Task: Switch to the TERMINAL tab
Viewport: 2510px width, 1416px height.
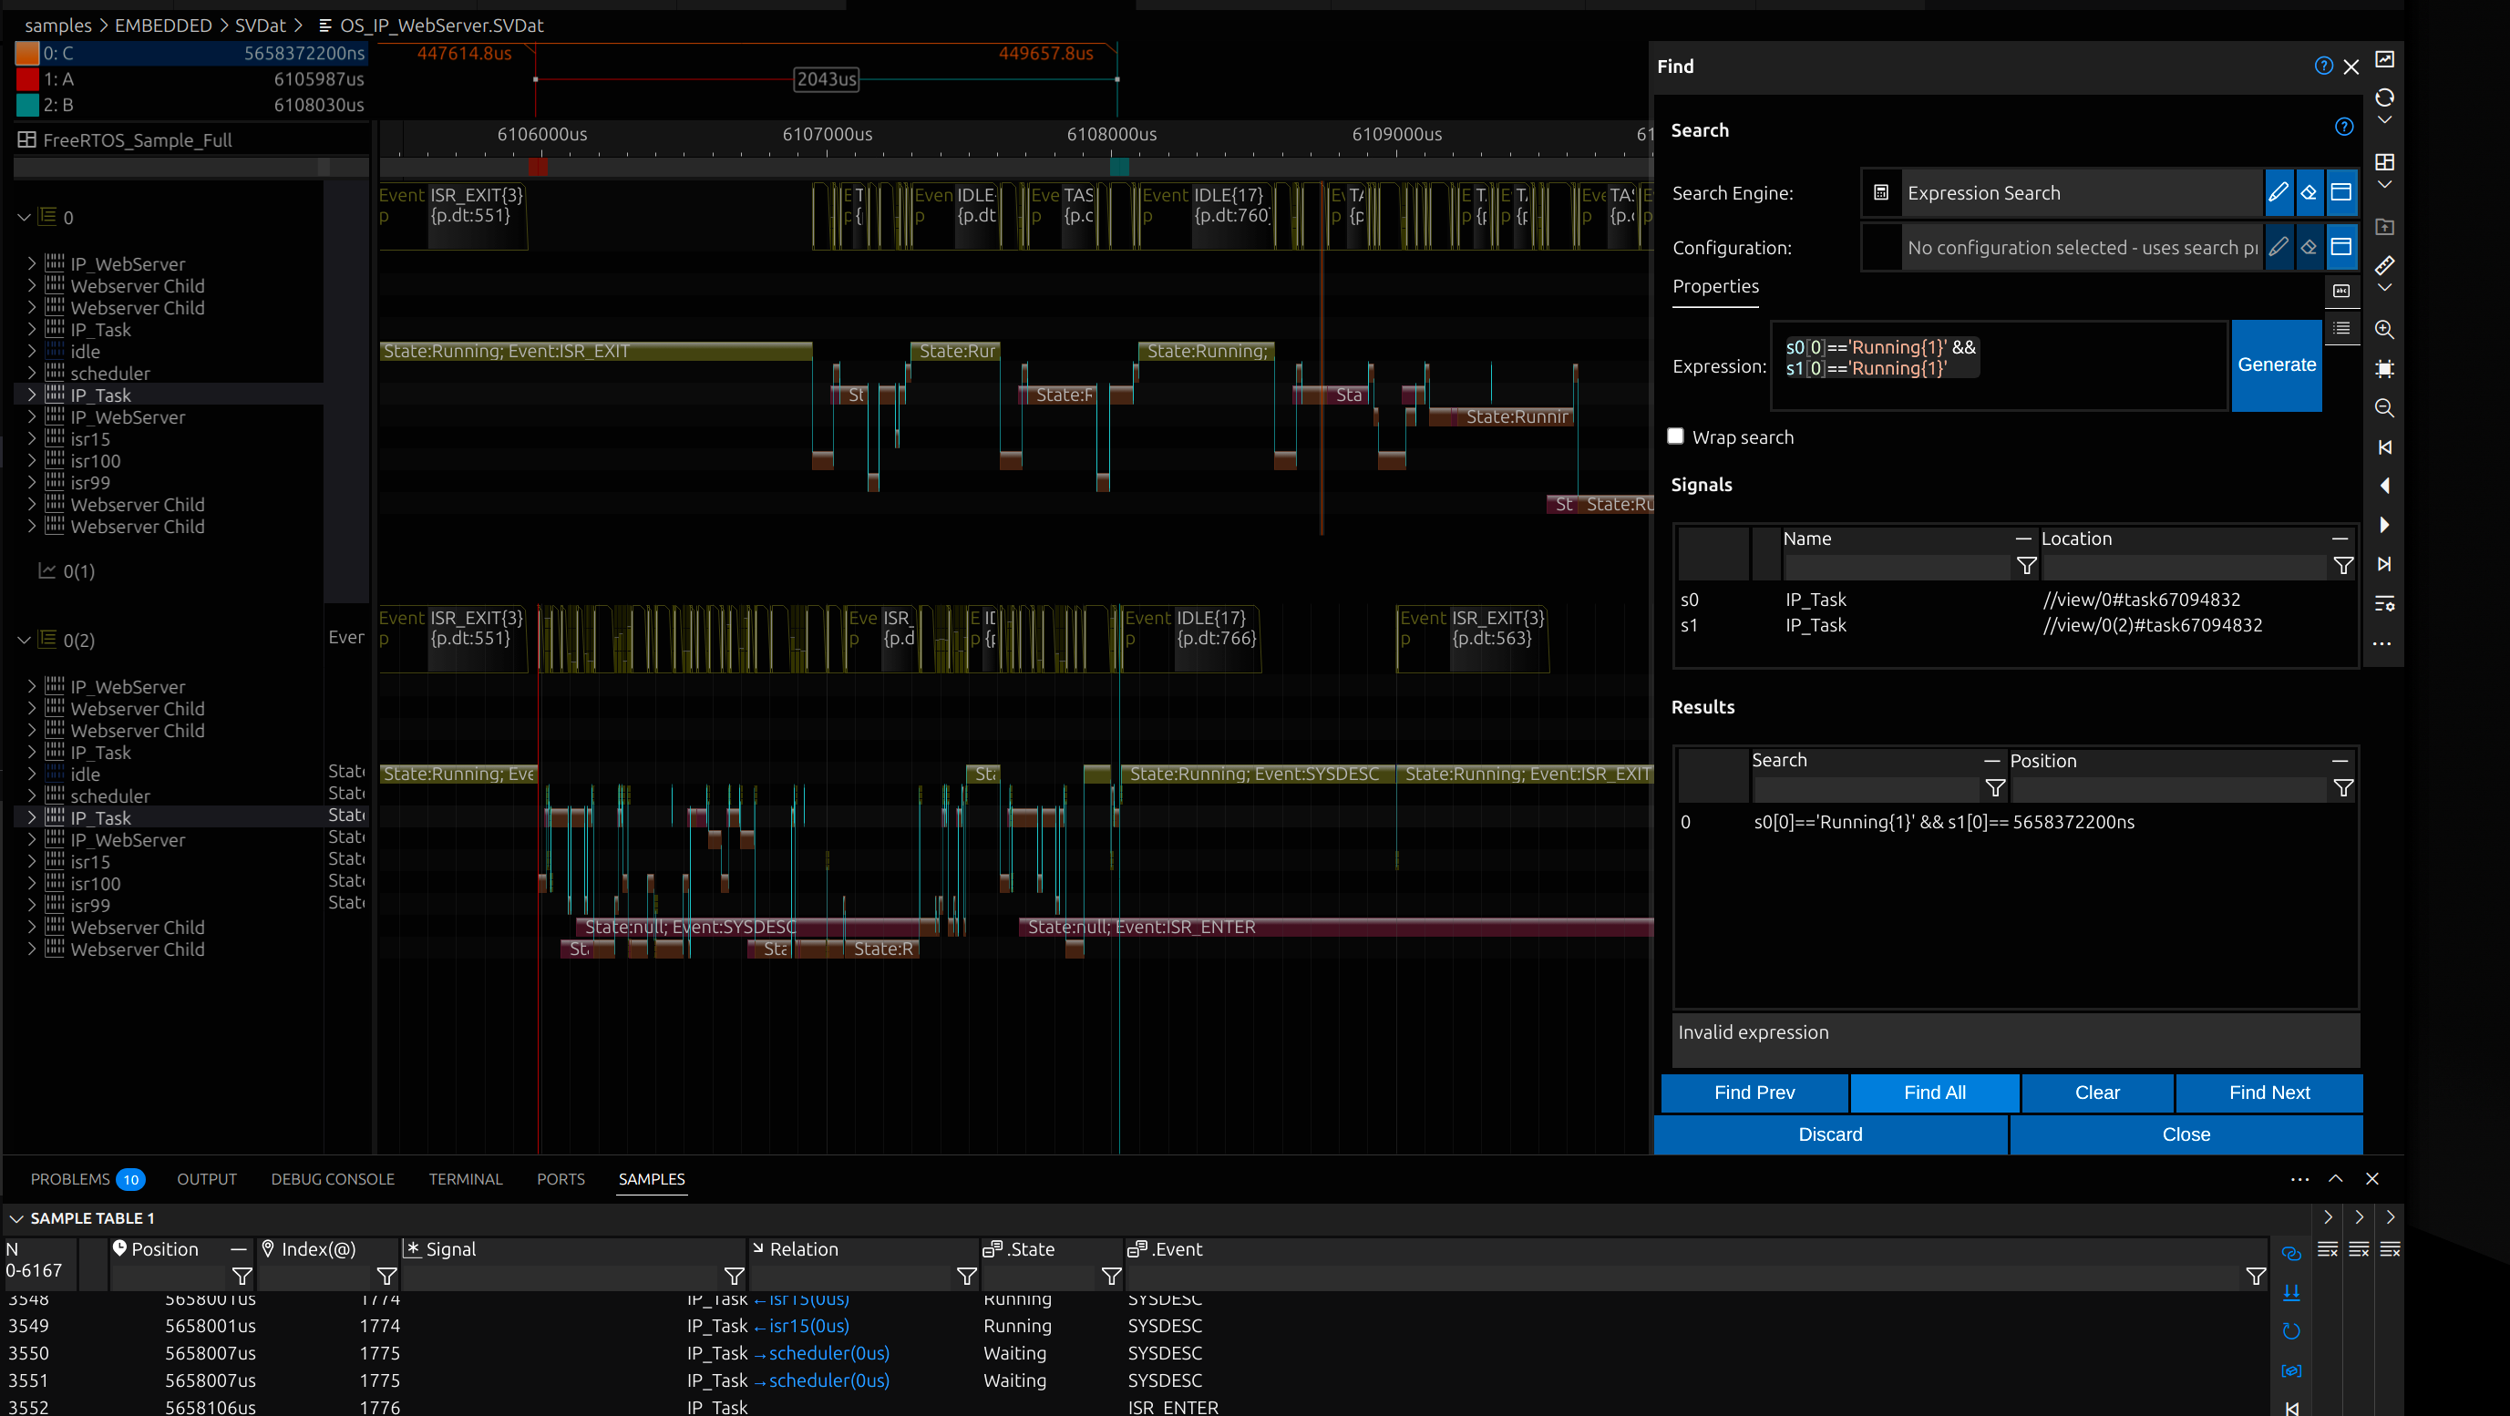Action: click(465, 1178)
